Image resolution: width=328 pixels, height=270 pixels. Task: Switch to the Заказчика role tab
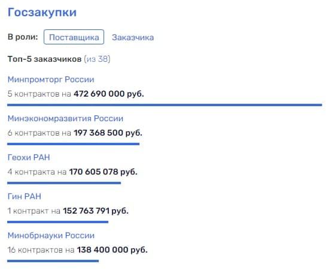tap(133, 38)
